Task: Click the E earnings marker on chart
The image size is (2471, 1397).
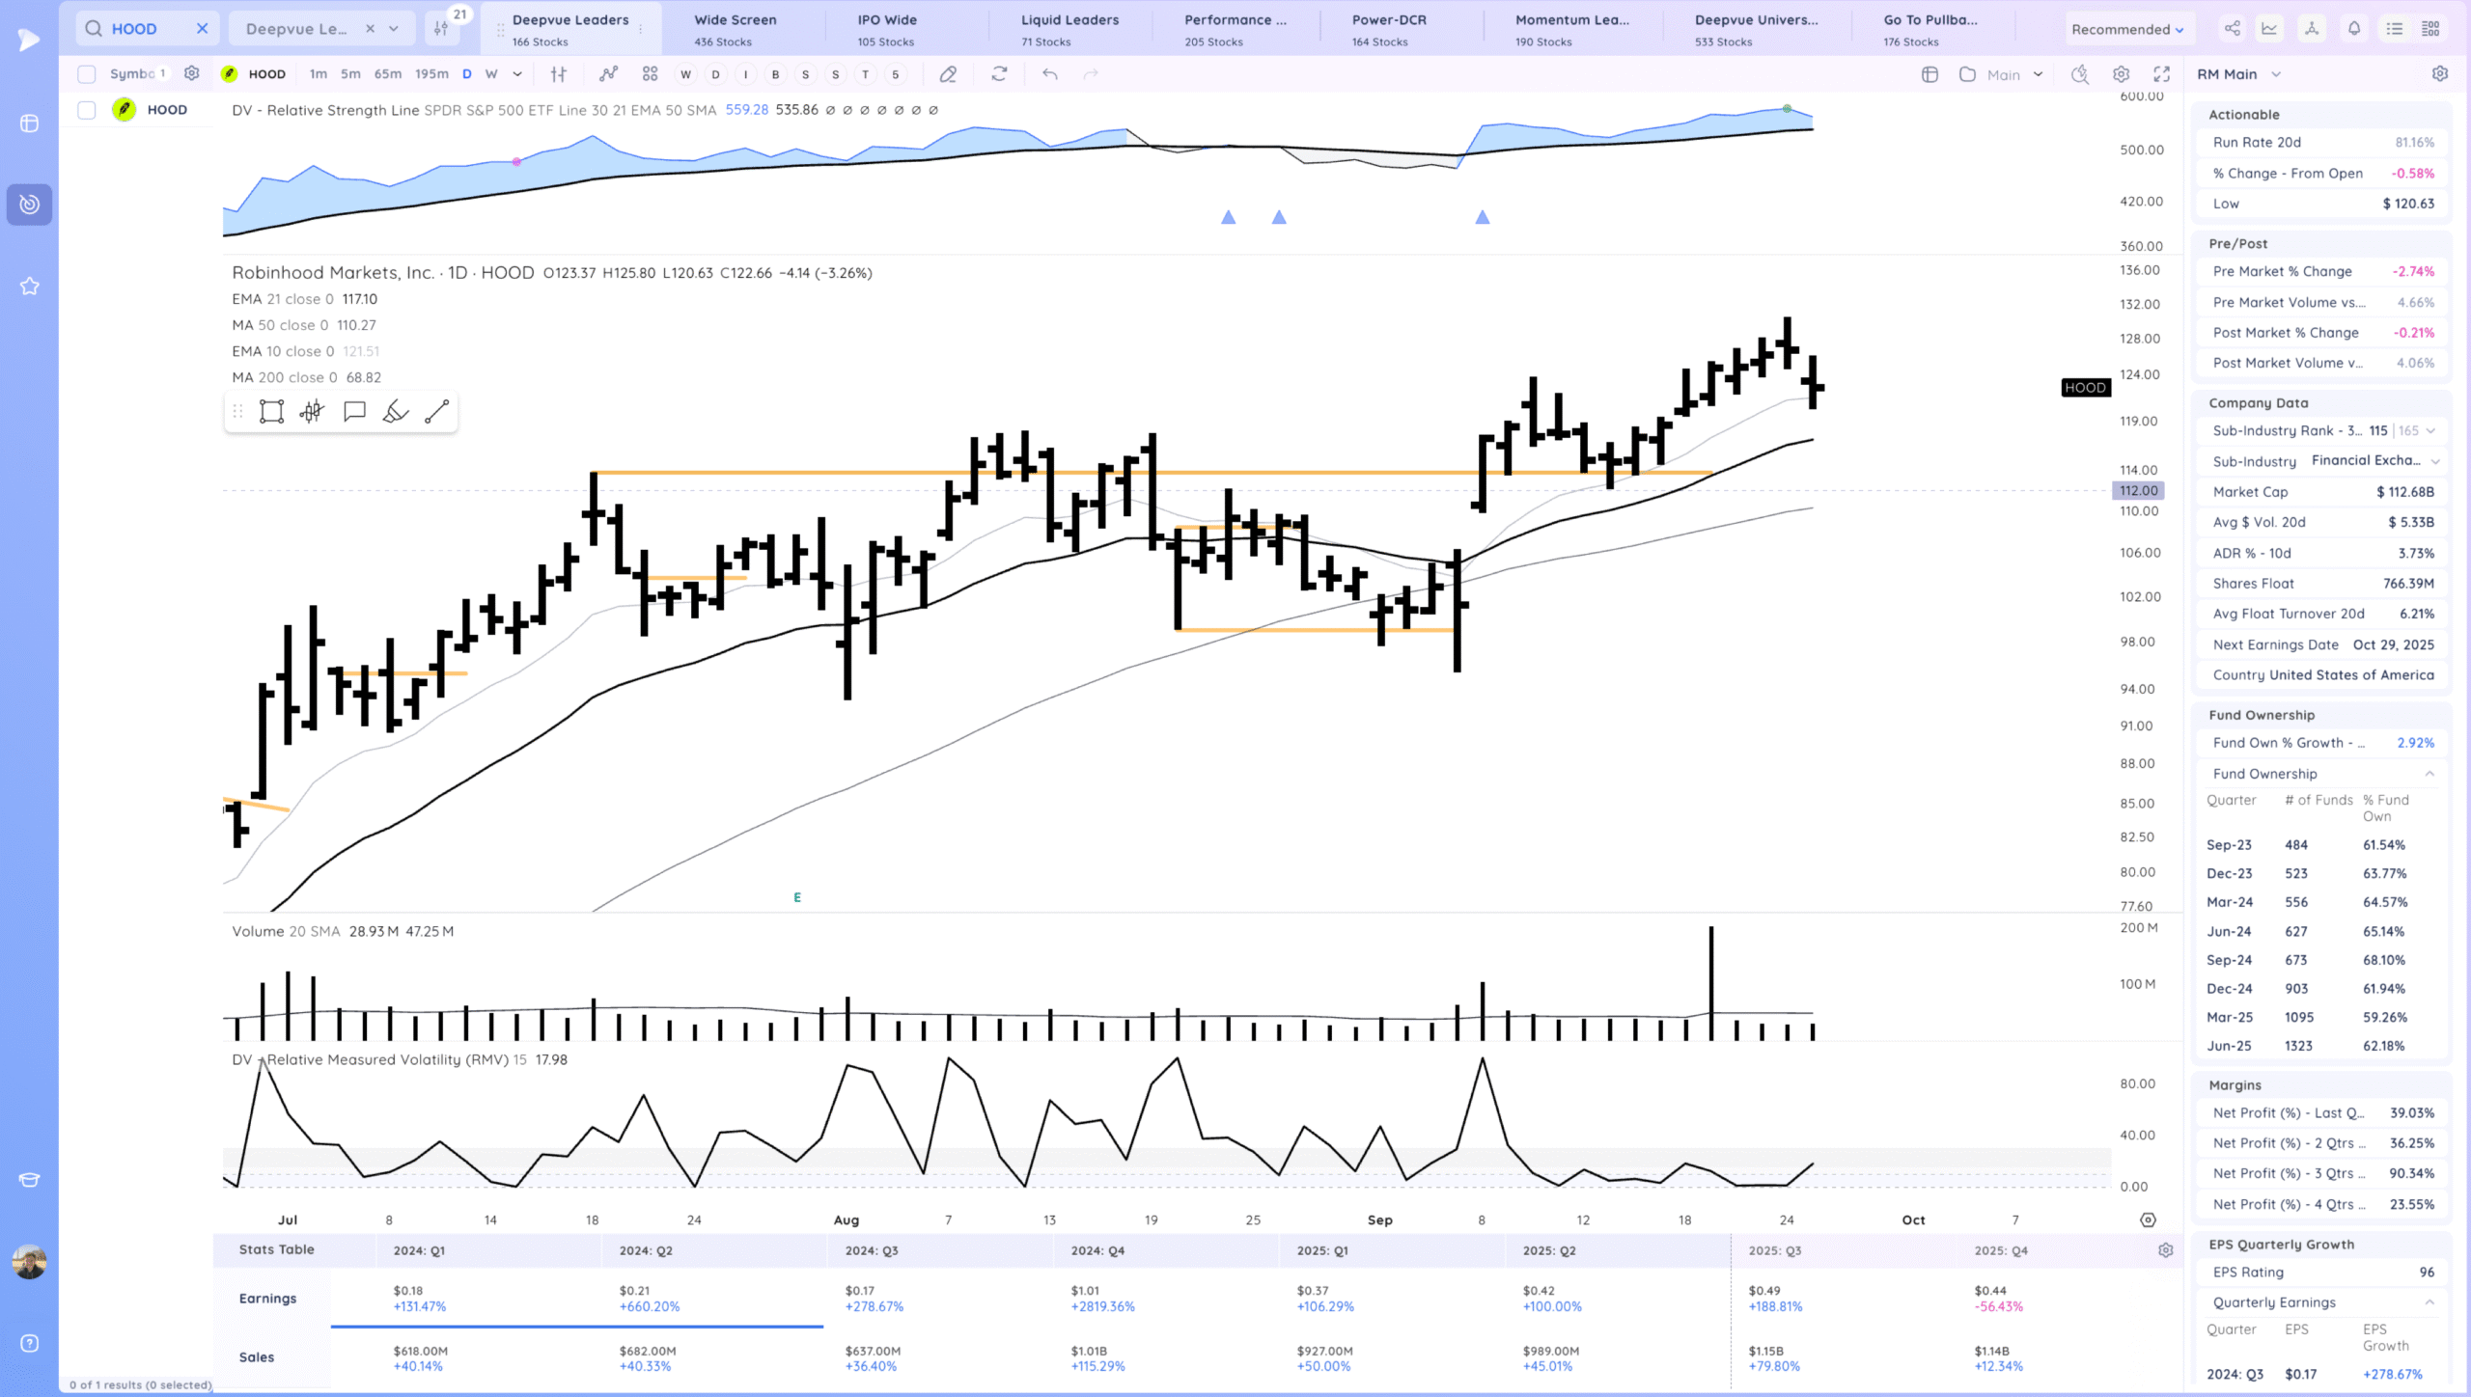Action: [x=797, y=897]
